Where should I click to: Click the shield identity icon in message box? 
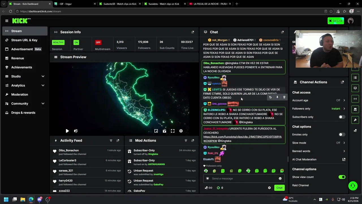(208, 178)
